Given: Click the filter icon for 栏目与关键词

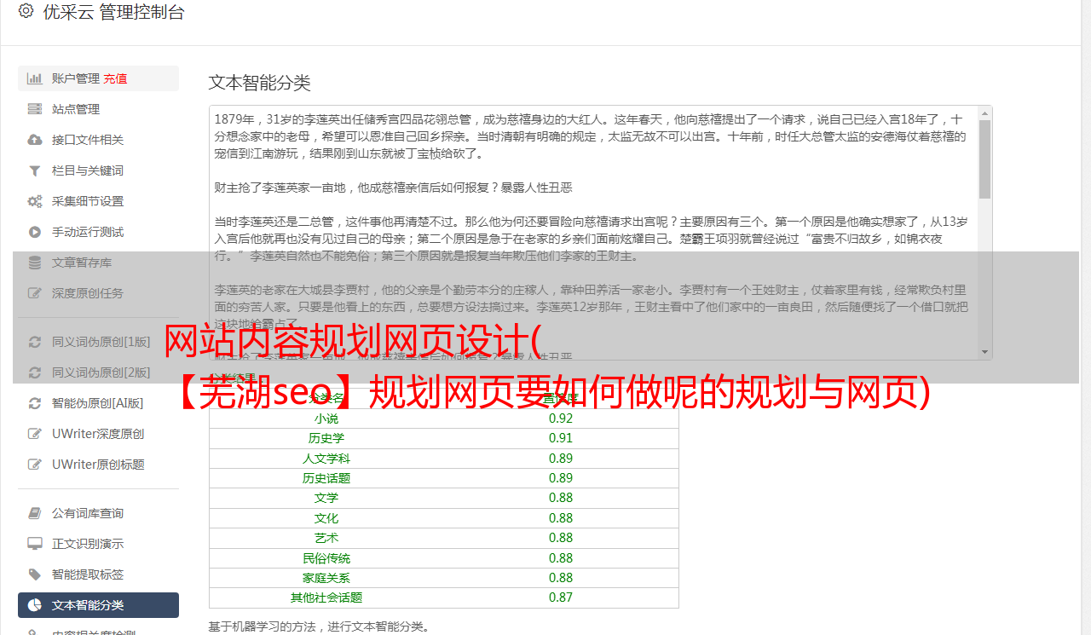Looking at the screenshot, I should [x=35, y=170].
